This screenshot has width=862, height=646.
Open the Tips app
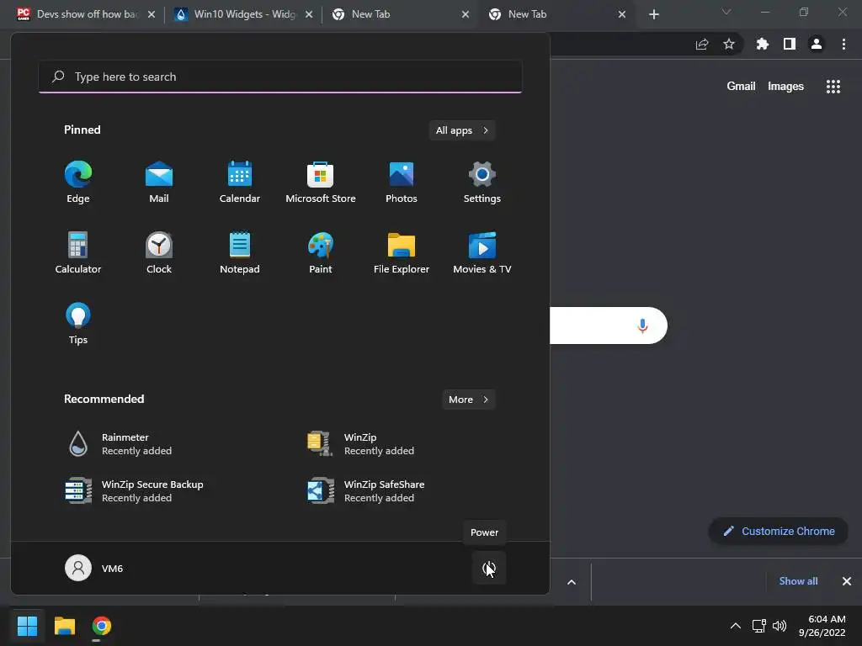[78, 324]
